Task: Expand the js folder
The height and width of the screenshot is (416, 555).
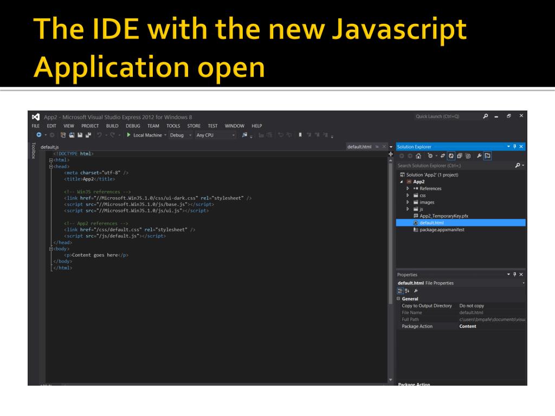Action: pos(408,209)
